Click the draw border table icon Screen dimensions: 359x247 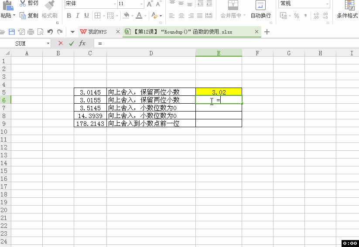click(110, 16)
